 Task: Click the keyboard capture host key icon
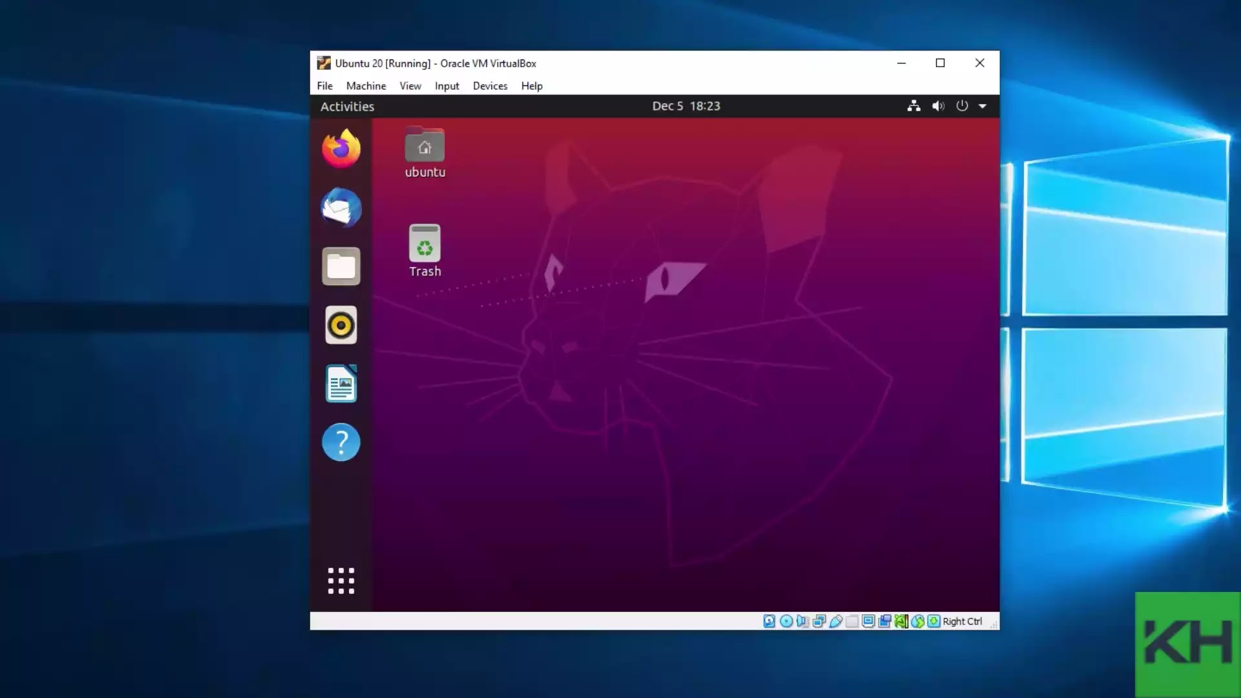point(934,621)
